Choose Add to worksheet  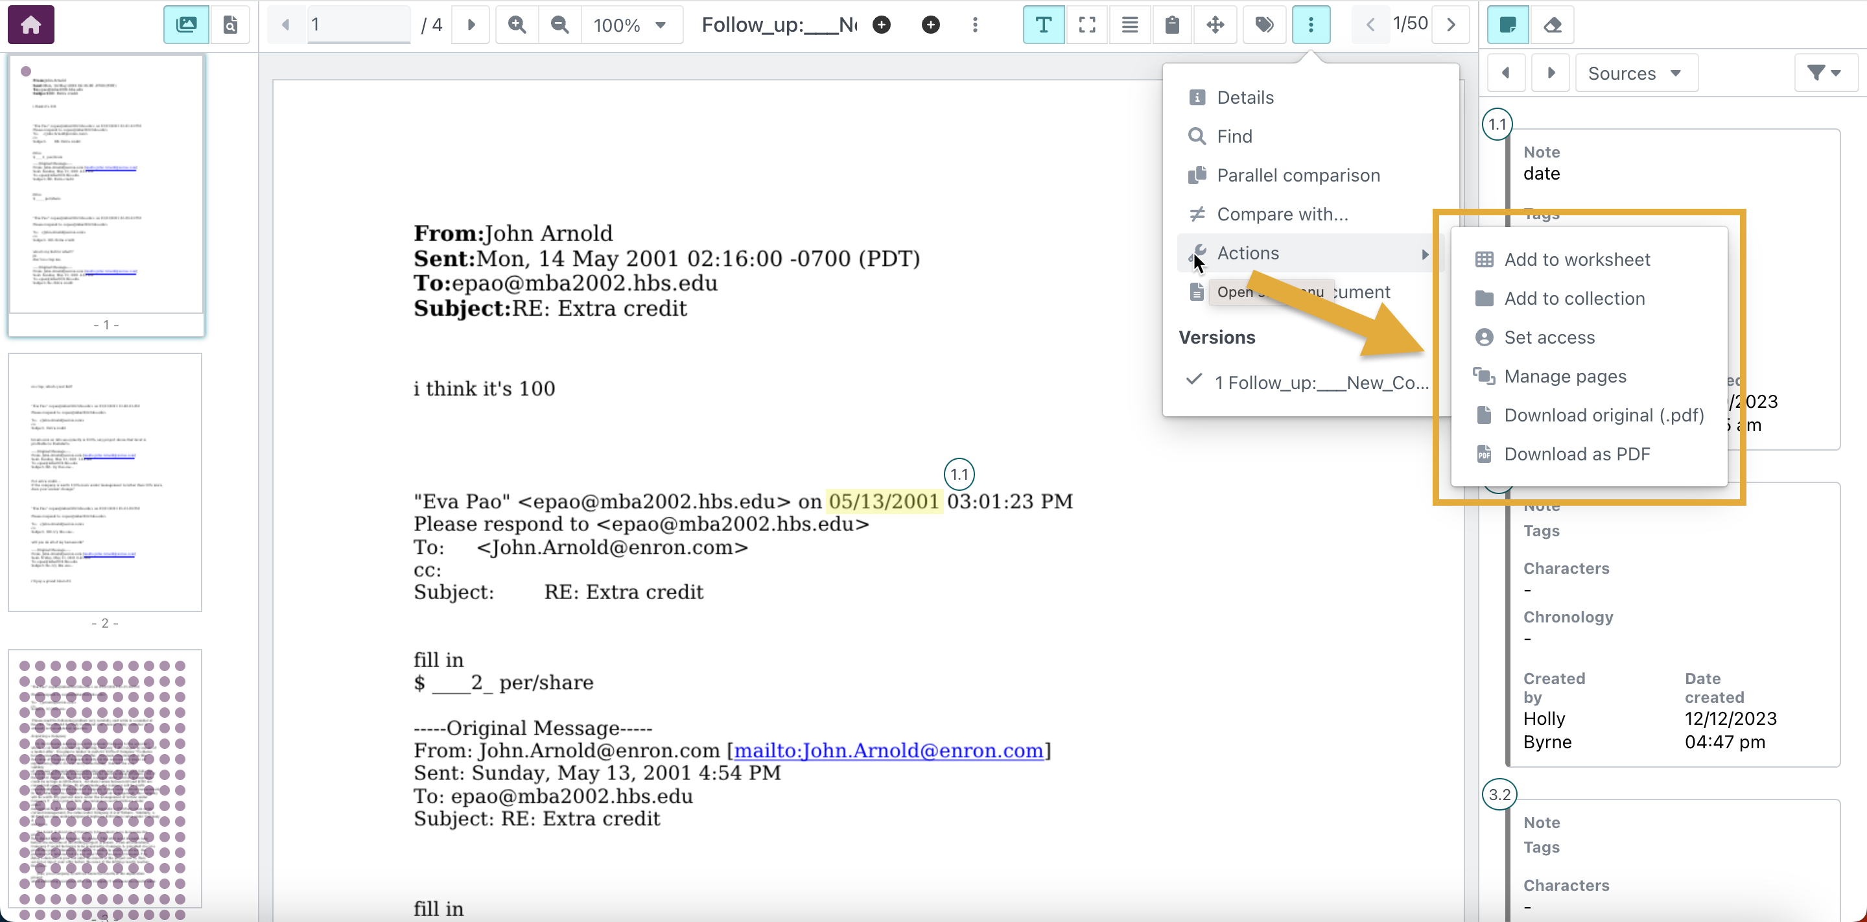tap(1589, 259)
